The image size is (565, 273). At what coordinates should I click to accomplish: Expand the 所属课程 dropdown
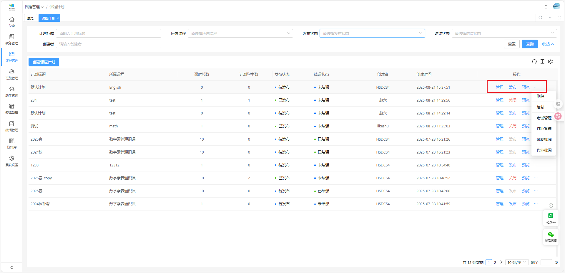[x=240, y=33]
